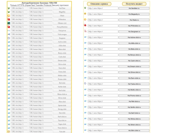Click the Alifa-click banner button
Screen dimensions: 178x133
62,46
